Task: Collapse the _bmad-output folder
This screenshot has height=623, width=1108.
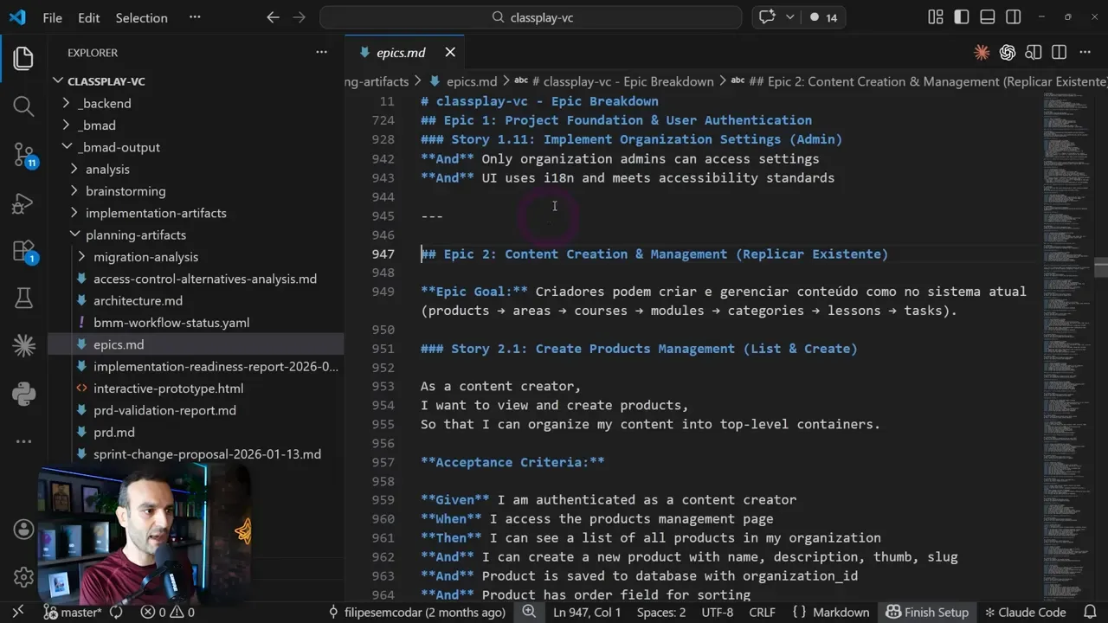Action: (x=66, y=147)
